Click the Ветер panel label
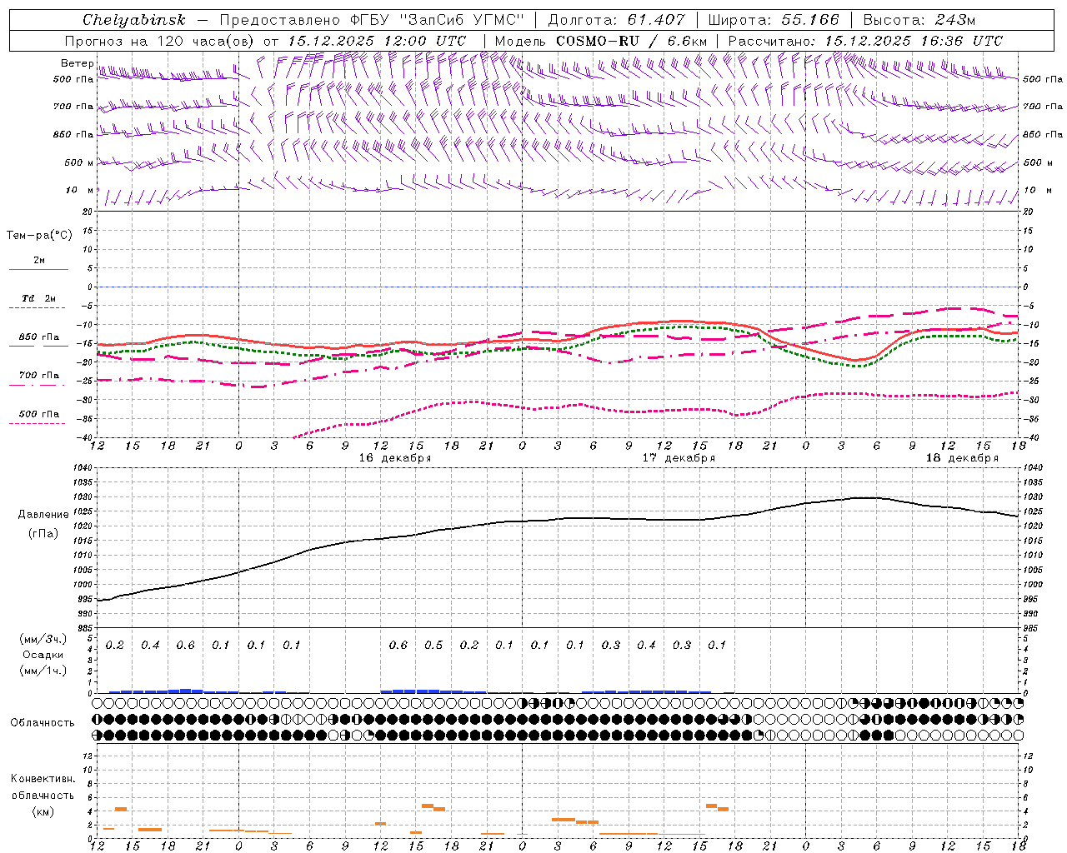This screenshot has width=1067, height=853. coord(77,63)
